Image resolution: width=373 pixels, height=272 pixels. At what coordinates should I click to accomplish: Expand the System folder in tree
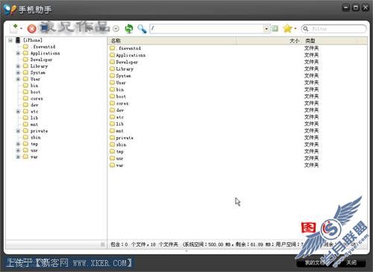click(x=18, y=72)
